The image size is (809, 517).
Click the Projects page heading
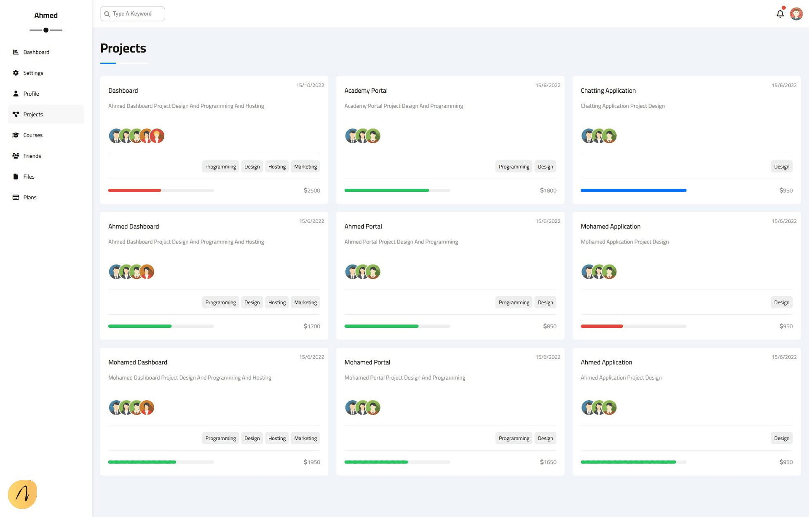click(123, 48)
